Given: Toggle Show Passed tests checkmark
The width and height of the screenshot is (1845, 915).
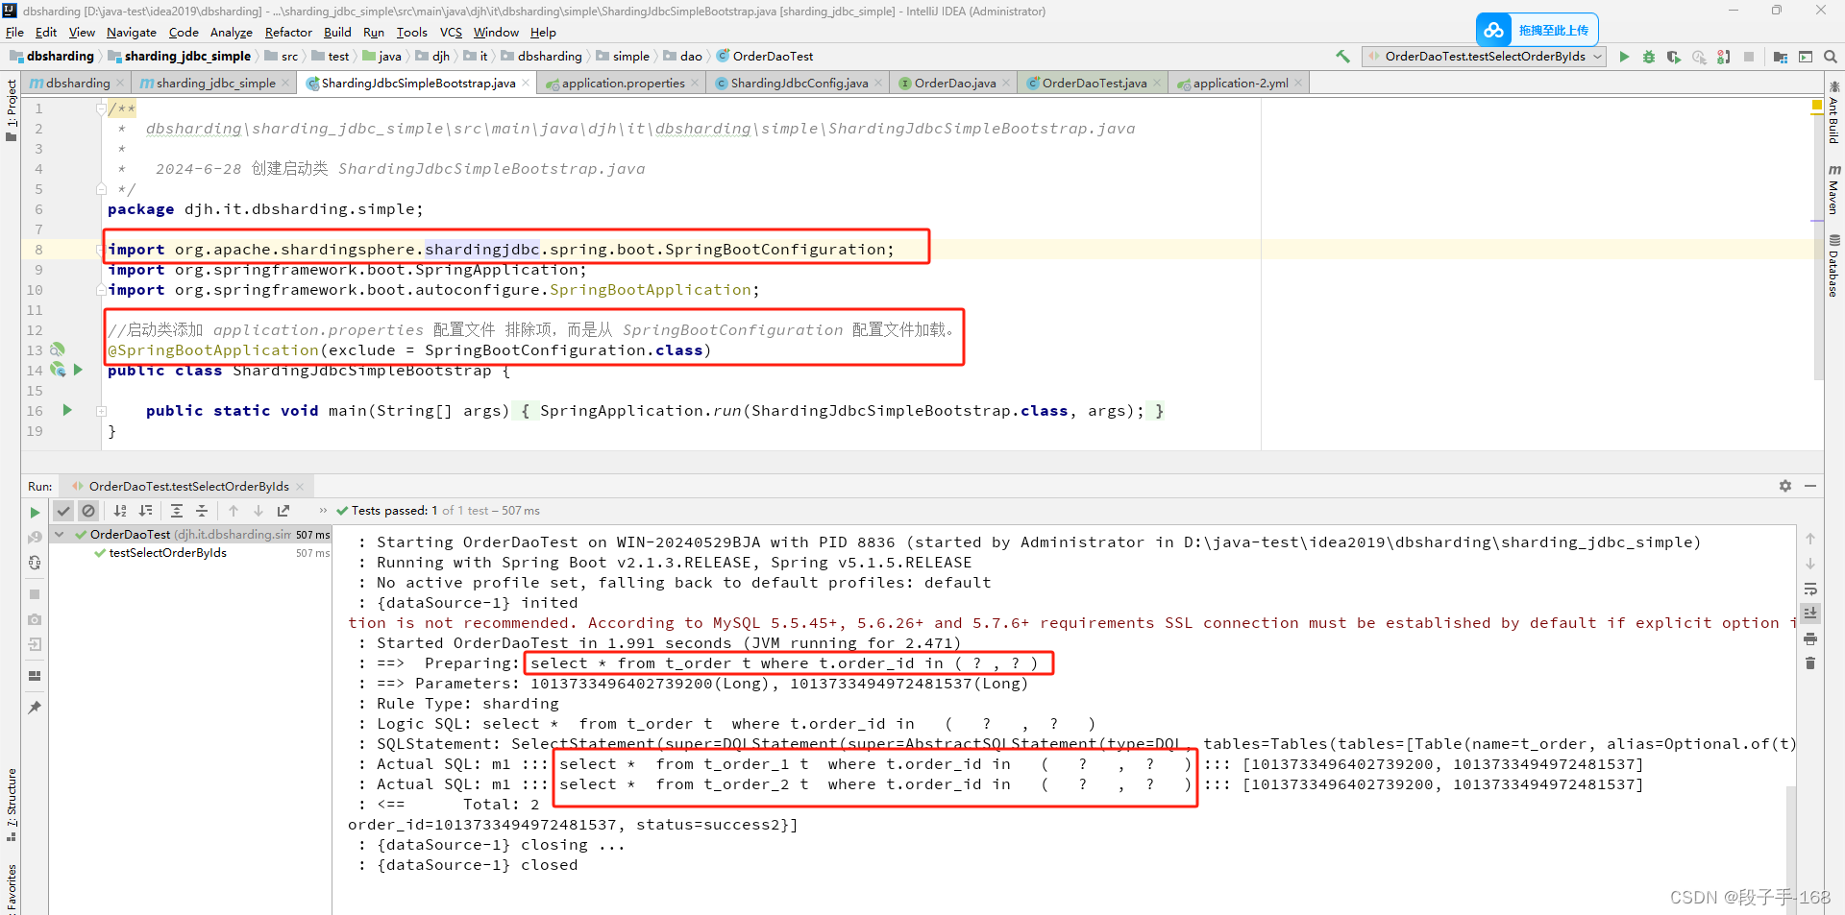Looking at the screenshot, I should point(63,511).
